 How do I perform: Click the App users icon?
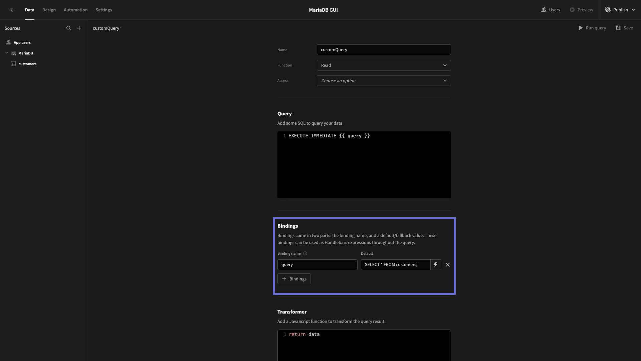point(9,42)
